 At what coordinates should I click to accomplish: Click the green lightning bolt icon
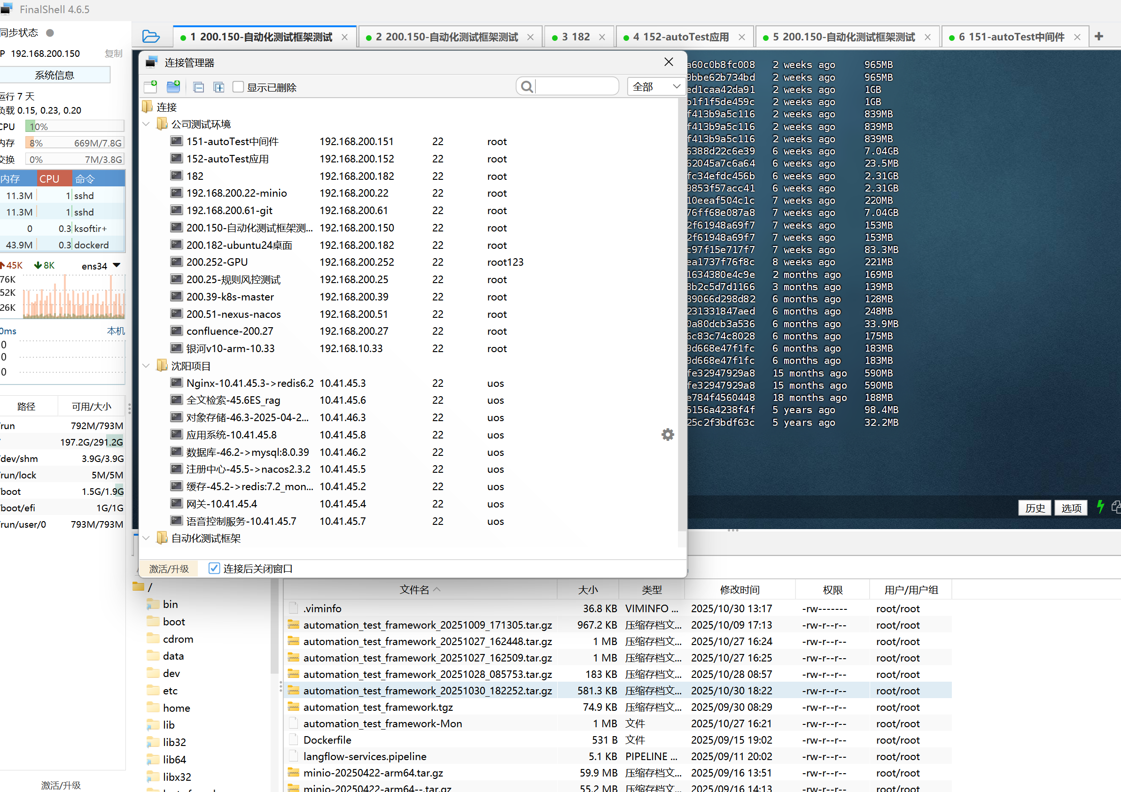coord(1100,507)
